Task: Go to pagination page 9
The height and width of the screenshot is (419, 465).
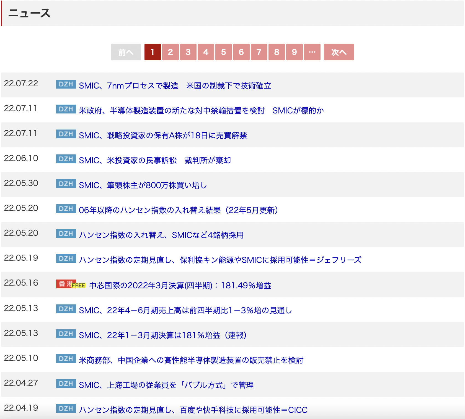Action: pos(294,52)
